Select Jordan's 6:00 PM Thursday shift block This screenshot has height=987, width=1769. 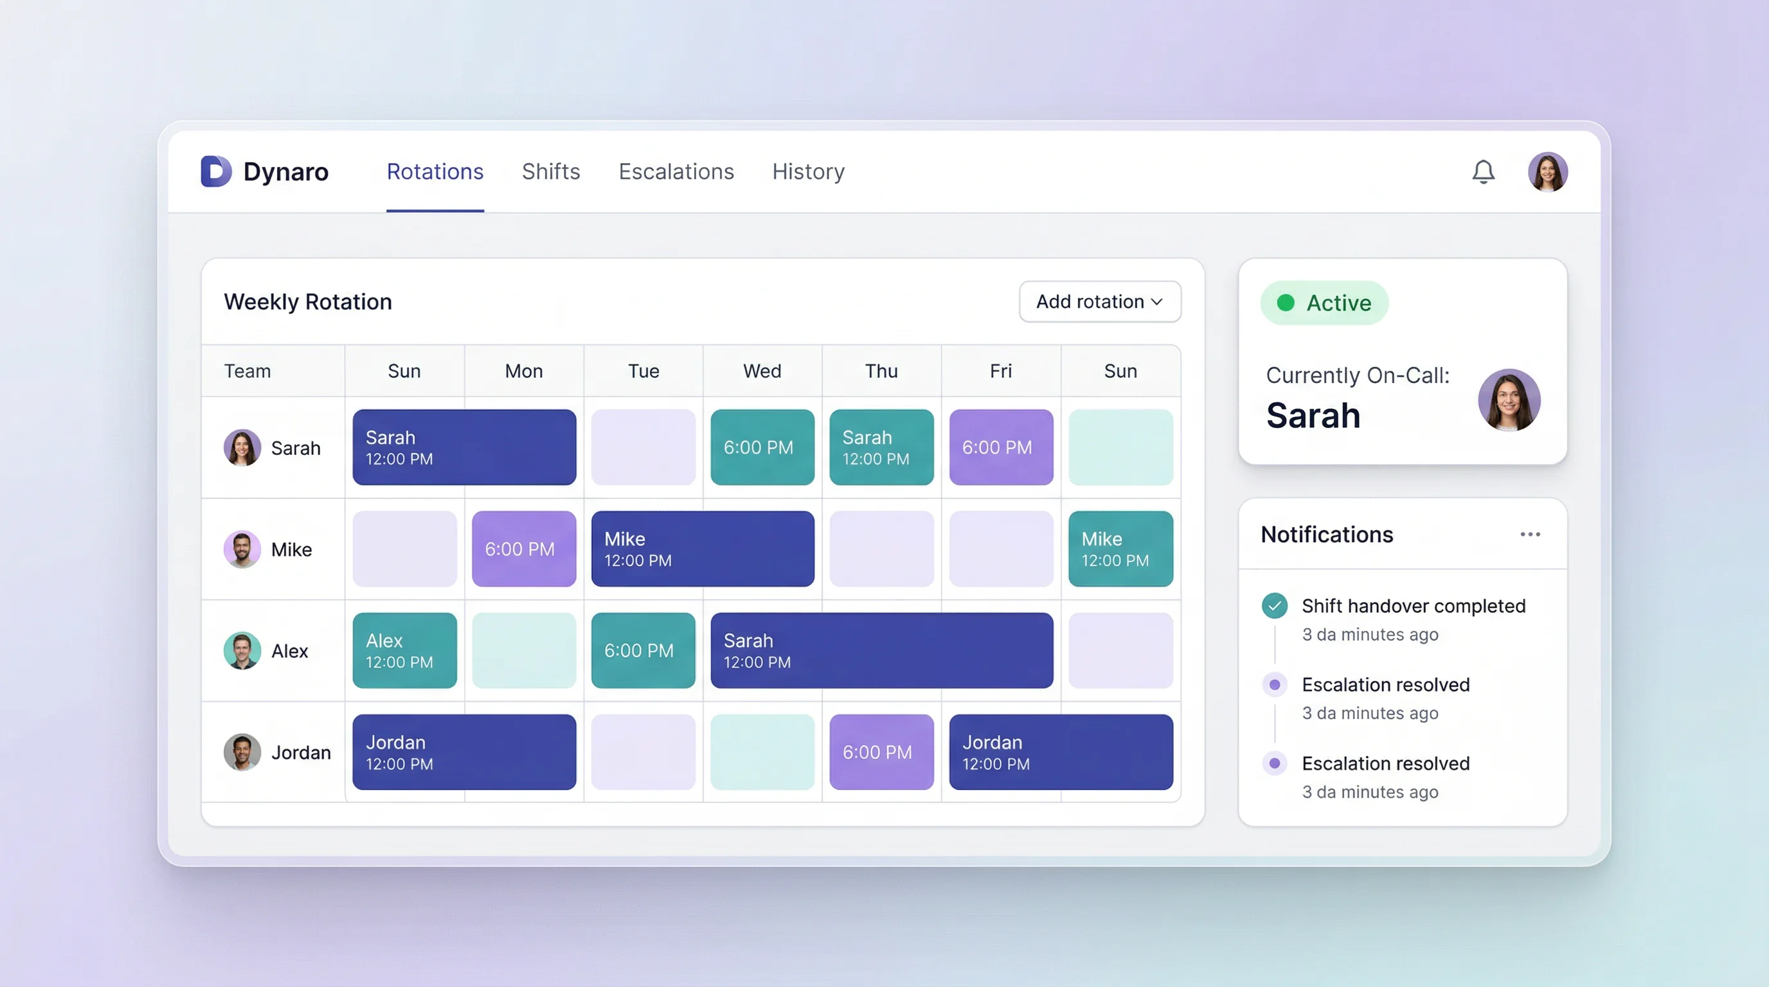(881, 752)
